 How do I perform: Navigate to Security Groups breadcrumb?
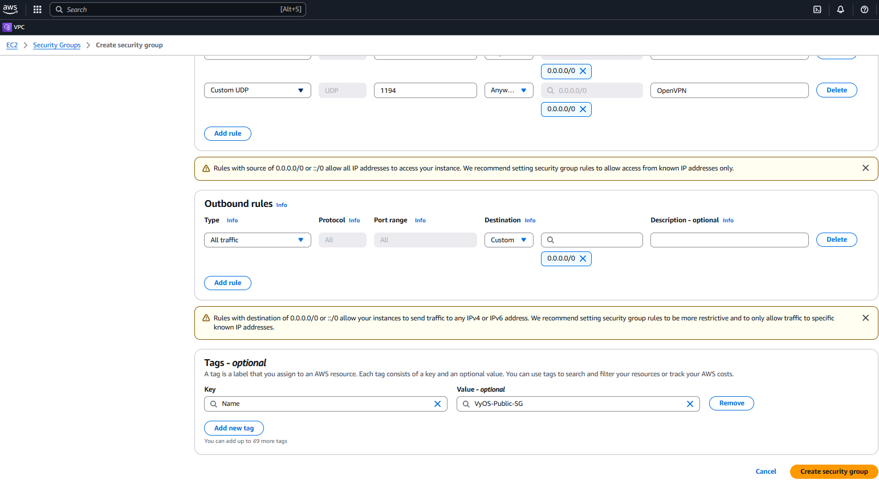[x=56, y=45]
